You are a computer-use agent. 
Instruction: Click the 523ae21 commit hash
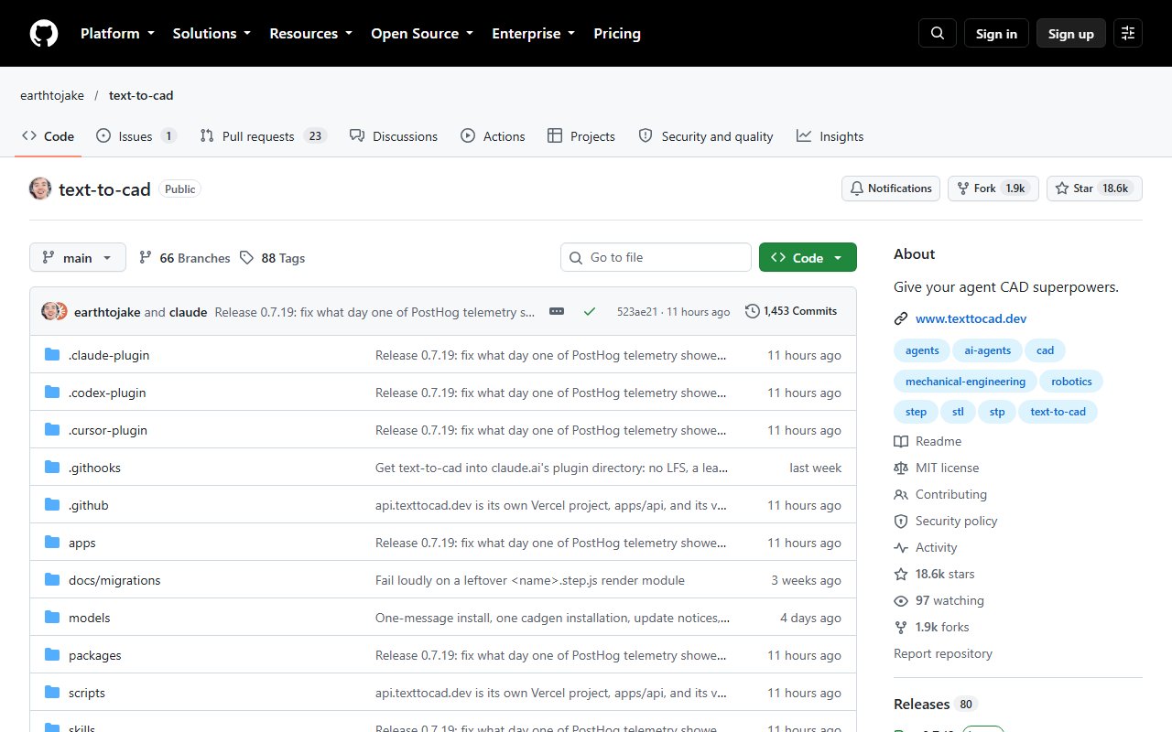(637, 311)
